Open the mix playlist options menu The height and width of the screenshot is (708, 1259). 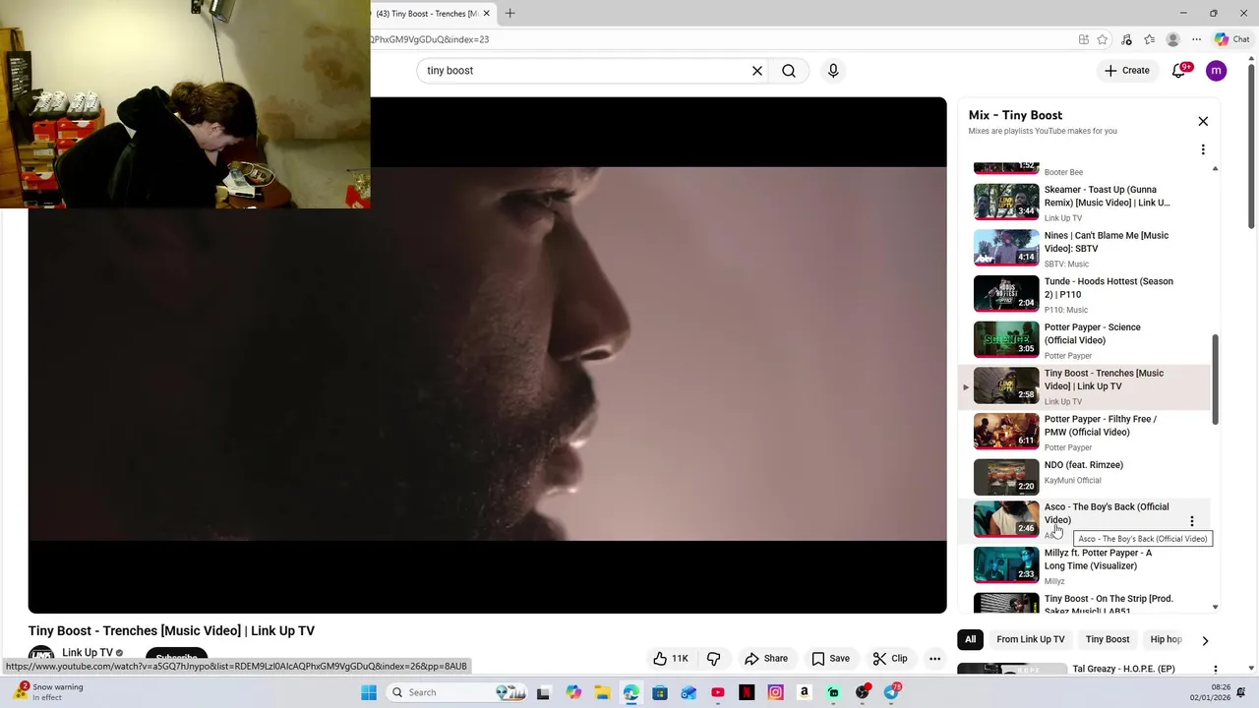point(1203,149)
